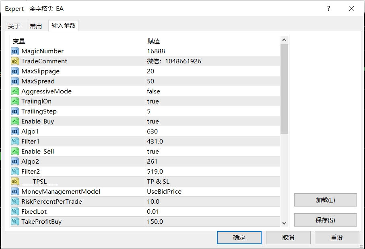Click the double-type icon beside Filter1

tap(15, 142)
